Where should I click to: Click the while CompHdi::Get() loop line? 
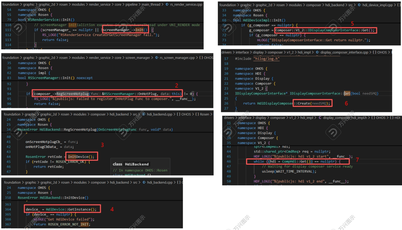point(297,161)
